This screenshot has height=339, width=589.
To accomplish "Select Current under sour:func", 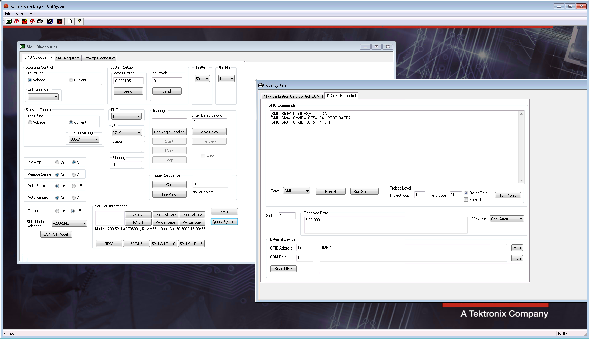I will pyautogui.click(x=71, y=80).
